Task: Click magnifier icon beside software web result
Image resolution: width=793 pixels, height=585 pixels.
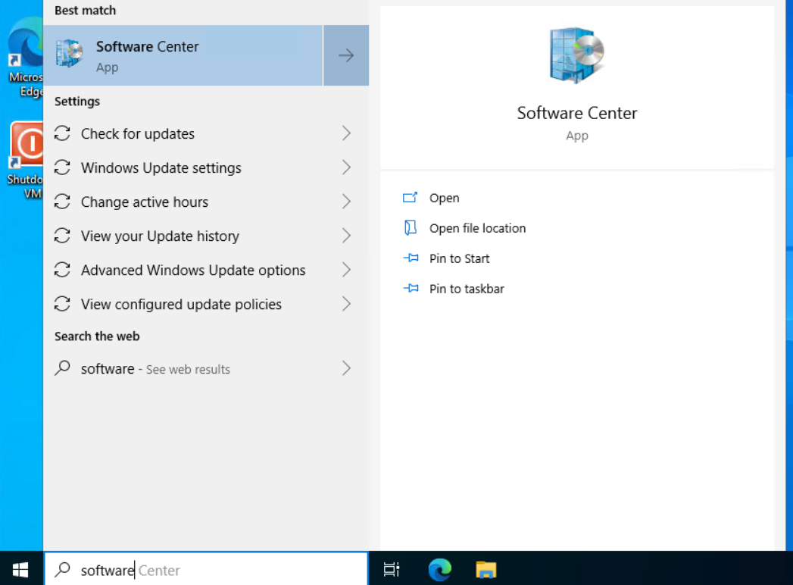Action: coord(62,368)
